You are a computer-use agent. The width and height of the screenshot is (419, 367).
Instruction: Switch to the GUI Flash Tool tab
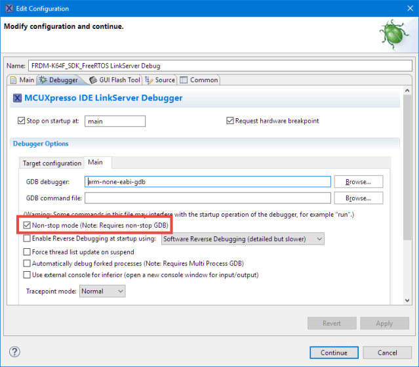point(115,80)
